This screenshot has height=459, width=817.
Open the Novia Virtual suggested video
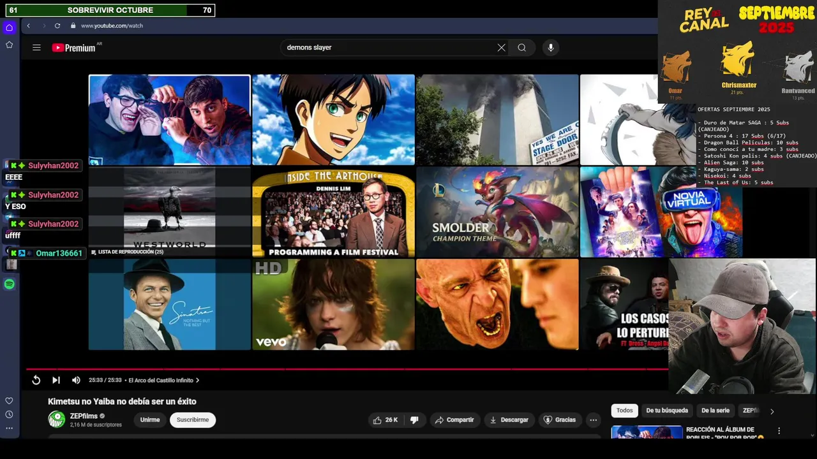[661, 212]
